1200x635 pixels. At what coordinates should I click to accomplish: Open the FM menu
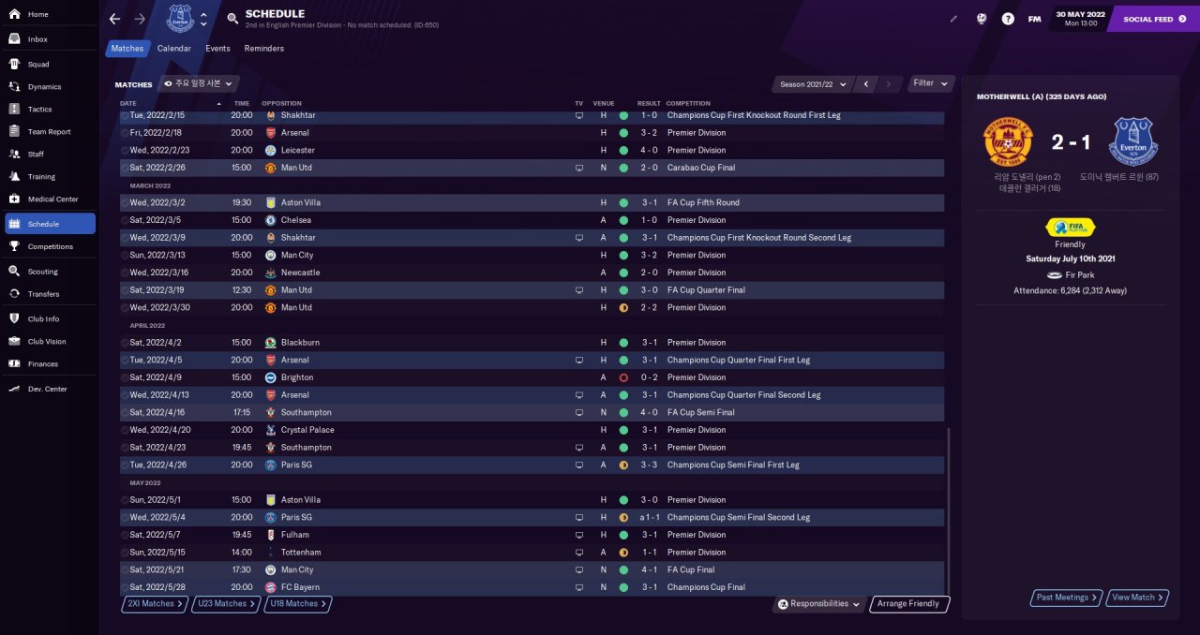click(1034, 19)
